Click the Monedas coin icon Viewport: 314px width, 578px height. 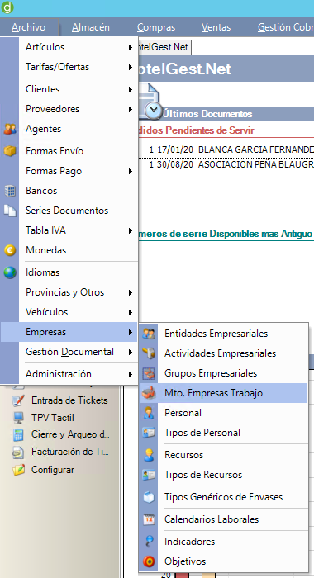(x=10, y=250)
